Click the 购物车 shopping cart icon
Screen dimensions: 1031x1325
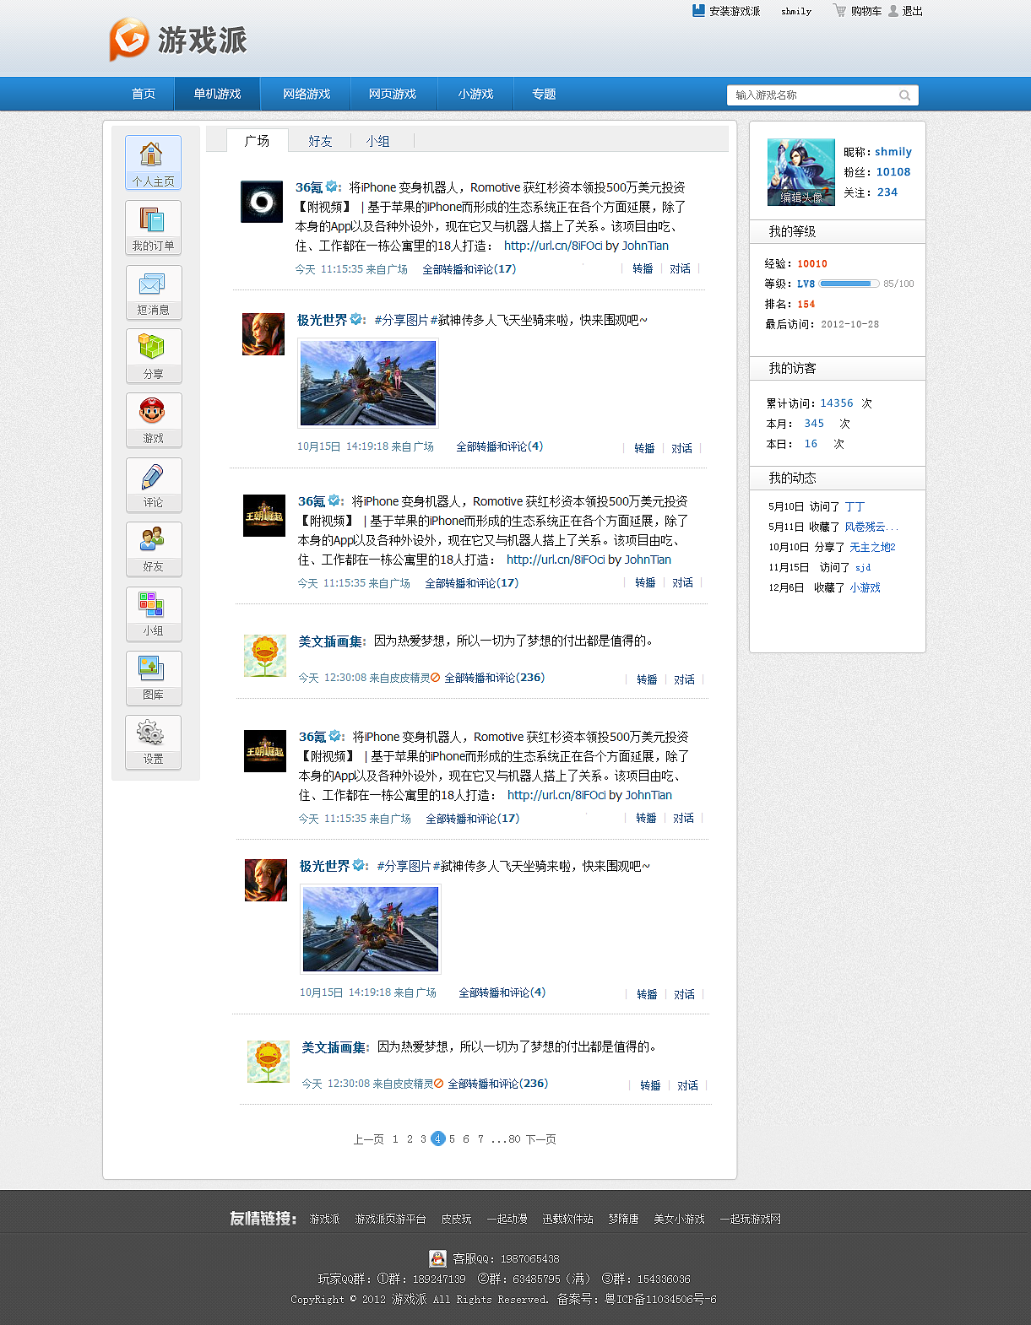pyautogui.click(x=839, y=11)
